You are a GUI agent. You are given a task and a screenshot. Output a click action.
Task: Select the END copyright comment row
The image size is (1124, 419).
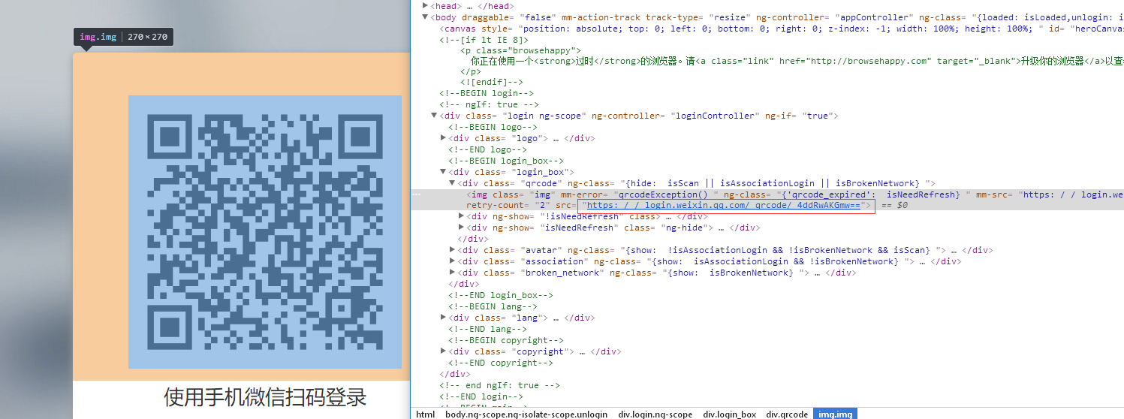point(501,363)
